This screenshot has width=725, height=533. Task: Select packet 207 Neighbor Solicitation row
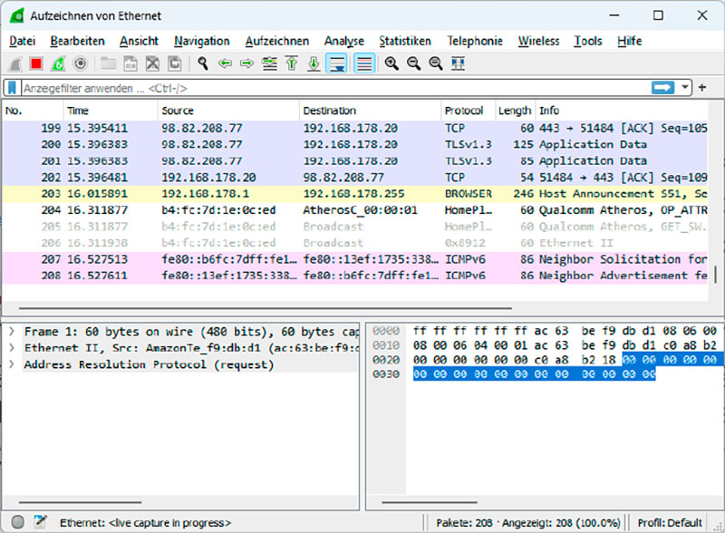(x=355, y=259)
